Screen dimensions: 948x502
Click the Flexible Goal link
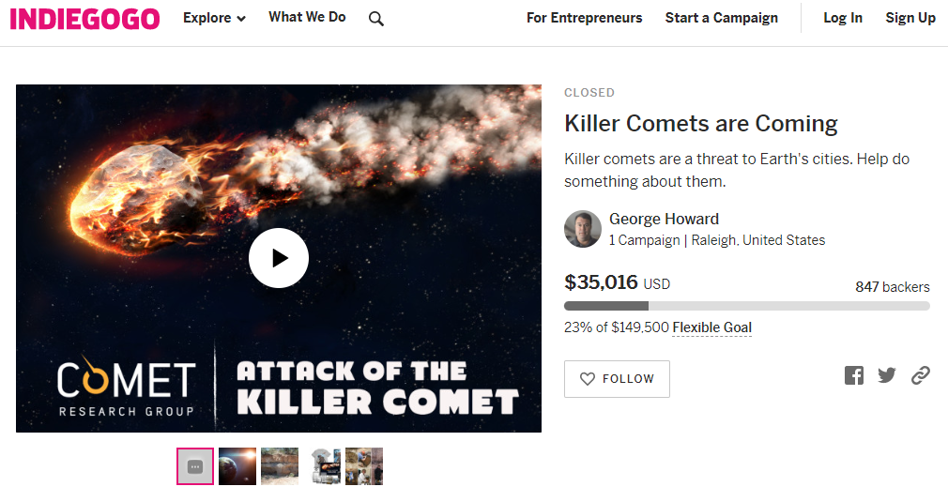click(x=711, y=327)
